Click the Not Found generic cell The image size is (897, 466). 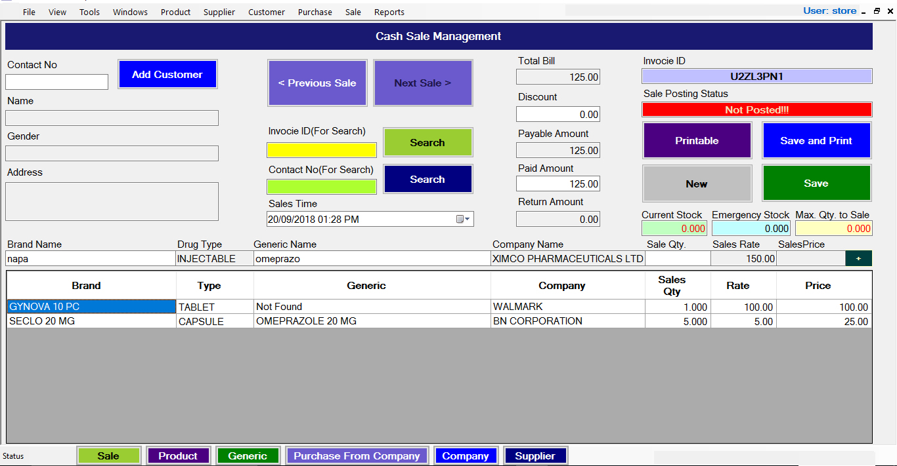pos(372,307)
